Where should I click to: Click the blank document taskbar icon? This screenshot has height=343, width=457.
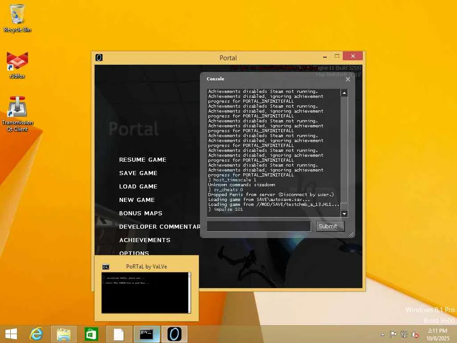(119, 334)
